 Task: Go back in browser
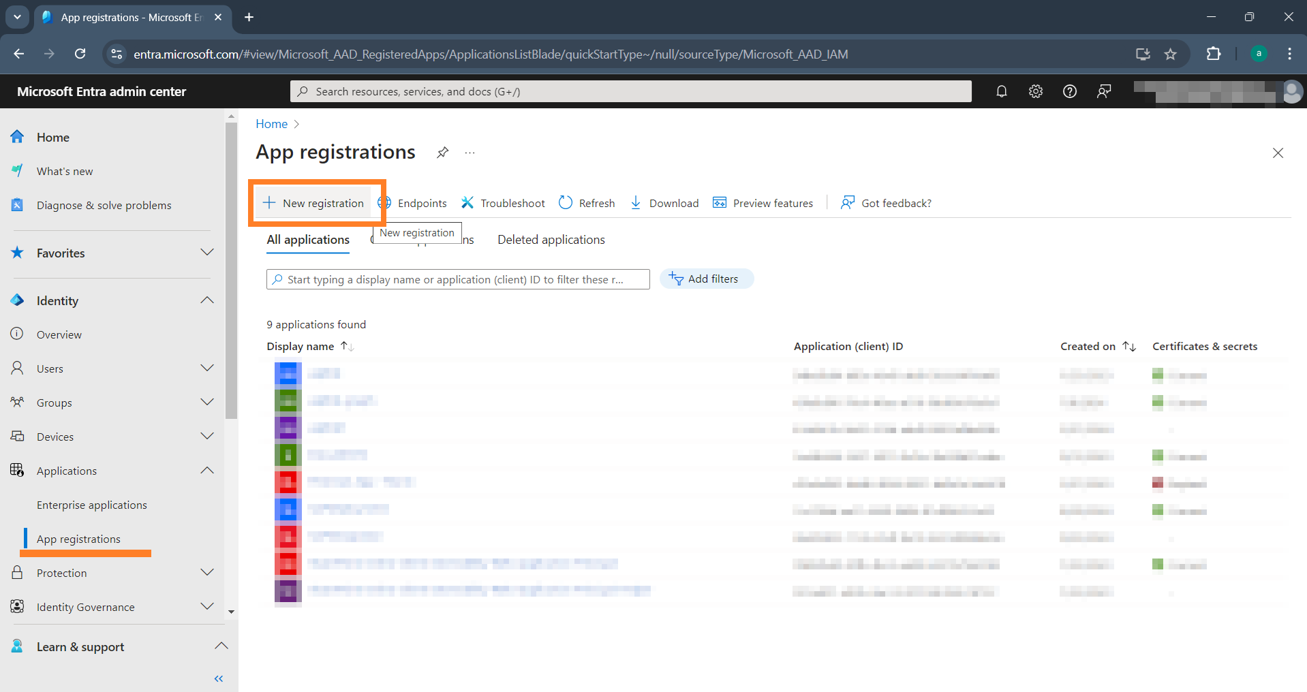click(19, 54)
